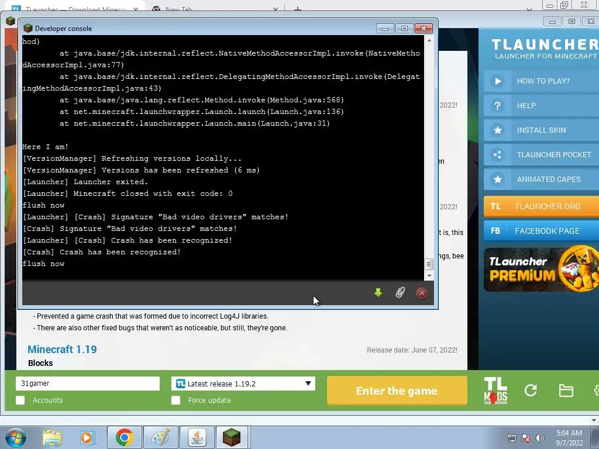Close the TLauncher browser tab via its X
Image resolution: width=599 pixels, height=449 pixels.
136,9
